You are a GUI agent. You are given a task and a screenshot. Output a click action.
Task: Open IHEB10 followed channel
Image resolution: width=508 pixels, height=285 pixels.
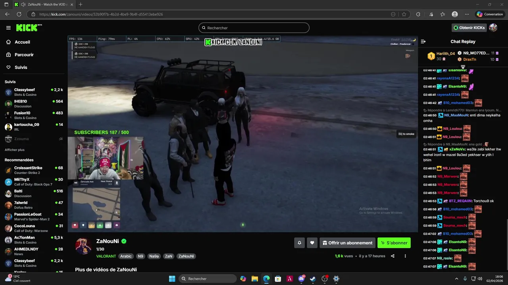point(34,104)
